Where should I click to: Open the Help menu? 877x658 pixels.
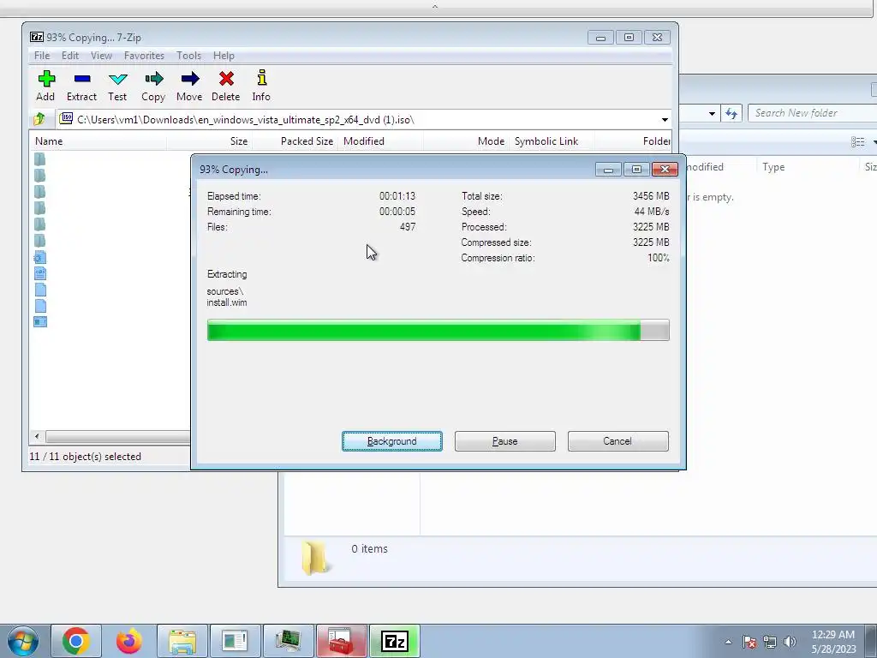tap(224, 56)
